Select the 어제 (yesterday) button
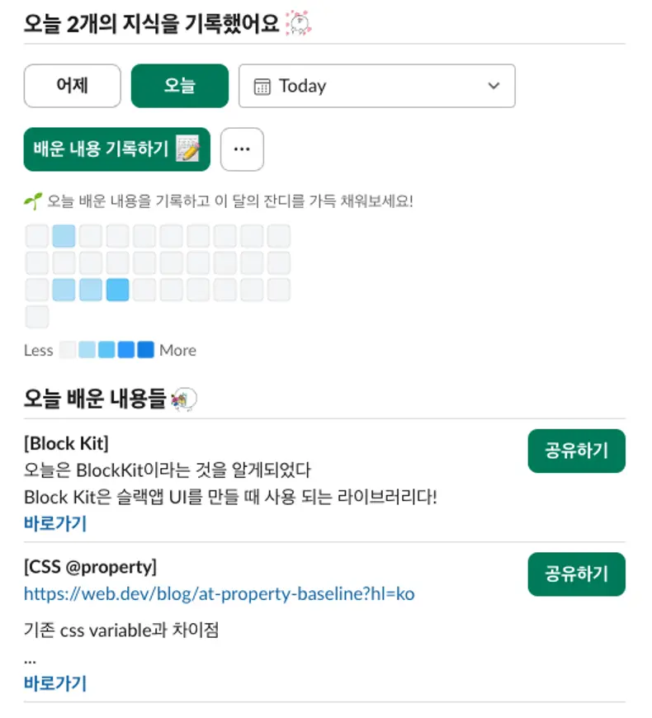Viewport: 652px width, 718px height. tap(73, 86)
